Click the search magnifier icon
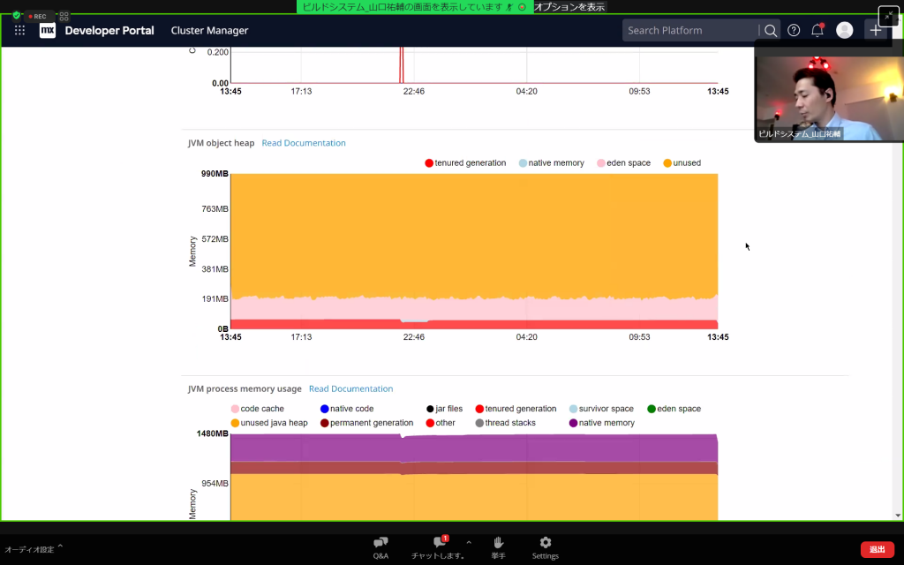The width and height of the screenshot is (904, 565). pos(771,30)
